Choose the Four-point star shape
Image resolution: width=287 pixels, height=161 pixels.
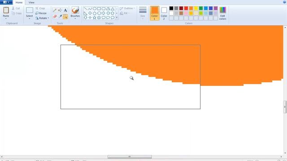90,17
